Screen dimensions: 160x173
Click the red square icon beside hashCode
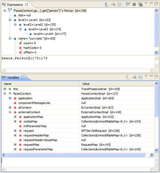20,48
